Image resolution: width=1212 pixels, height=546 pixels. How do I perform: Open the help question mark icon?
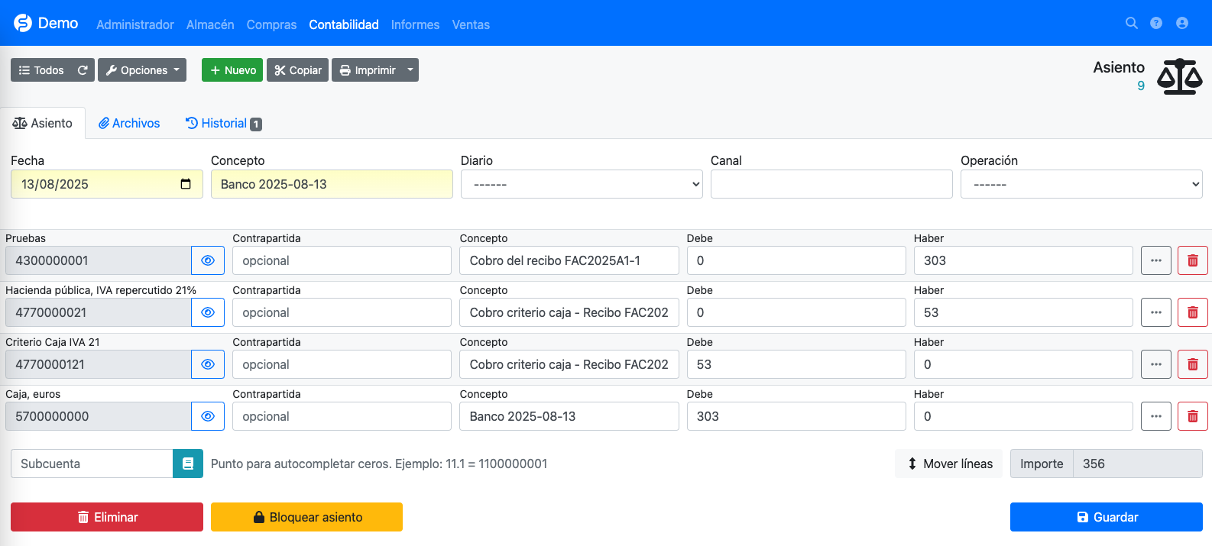1156,23
